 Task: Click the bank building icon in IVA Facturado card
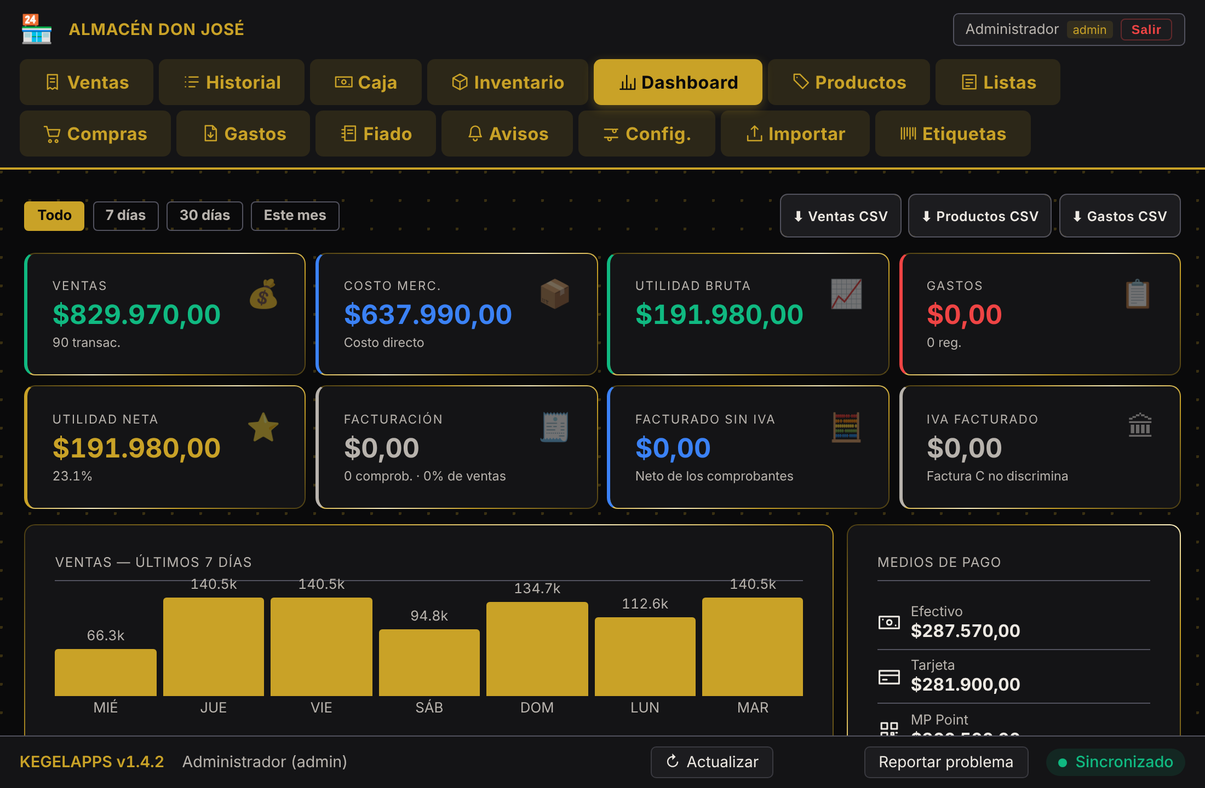click(x=1140, y=425)
